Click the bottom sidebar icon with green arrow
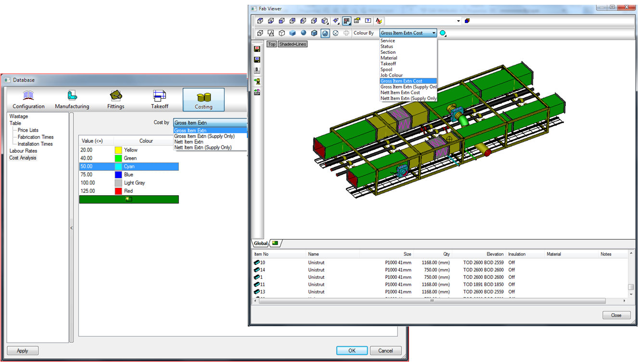Viewport: 640px width, 363px height. pos(257,92)
